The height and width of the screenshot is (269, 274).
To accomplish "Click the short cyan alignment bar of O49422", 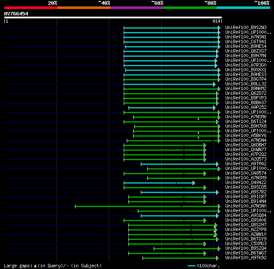I will coord(159,183).
